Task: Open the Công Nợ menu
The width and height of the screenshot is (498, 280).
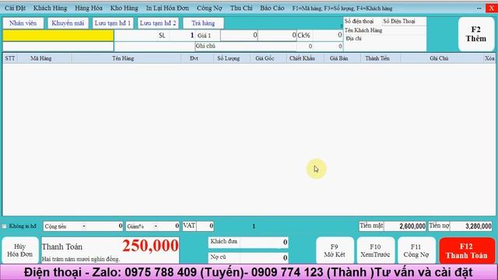Action: [x=209, y=8]
